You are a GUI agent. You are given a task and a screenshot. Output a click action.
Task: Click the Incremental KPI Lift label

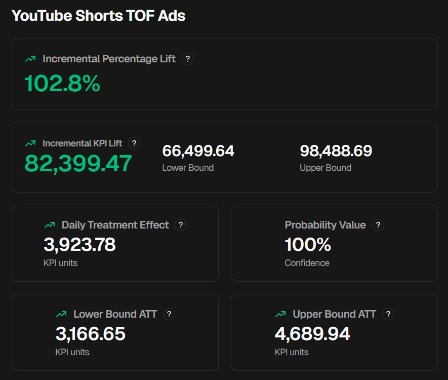click(x=83, y=143)
